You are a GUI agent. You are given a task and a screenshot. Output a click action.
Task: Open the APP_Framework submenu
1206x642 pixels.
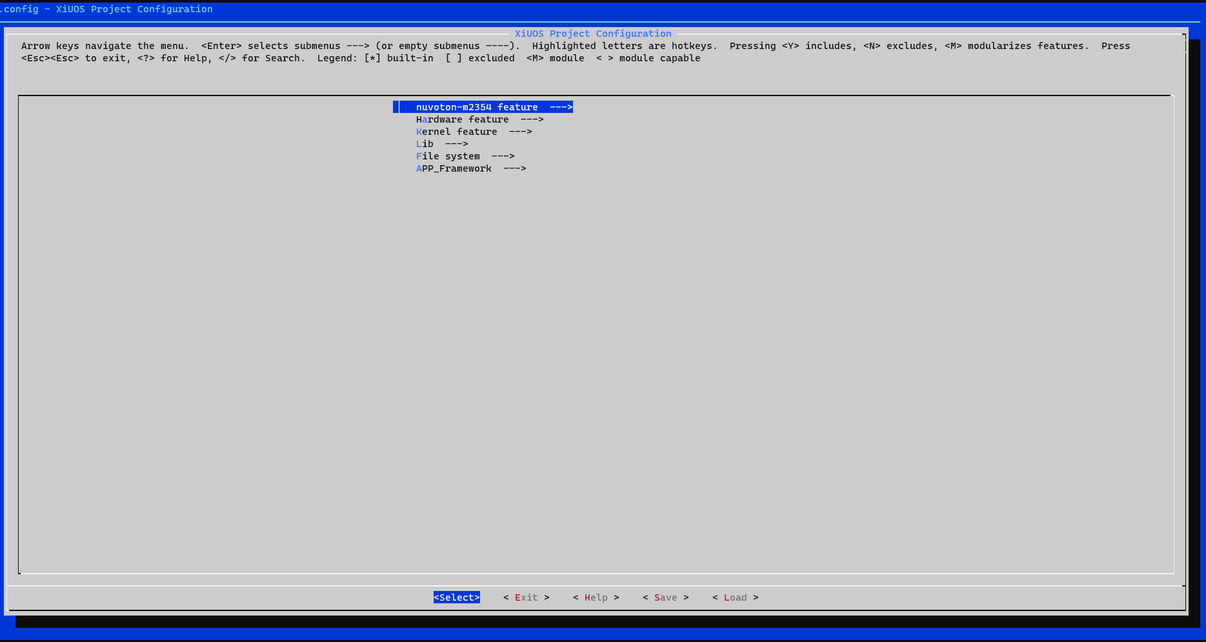tap(471, 168)
